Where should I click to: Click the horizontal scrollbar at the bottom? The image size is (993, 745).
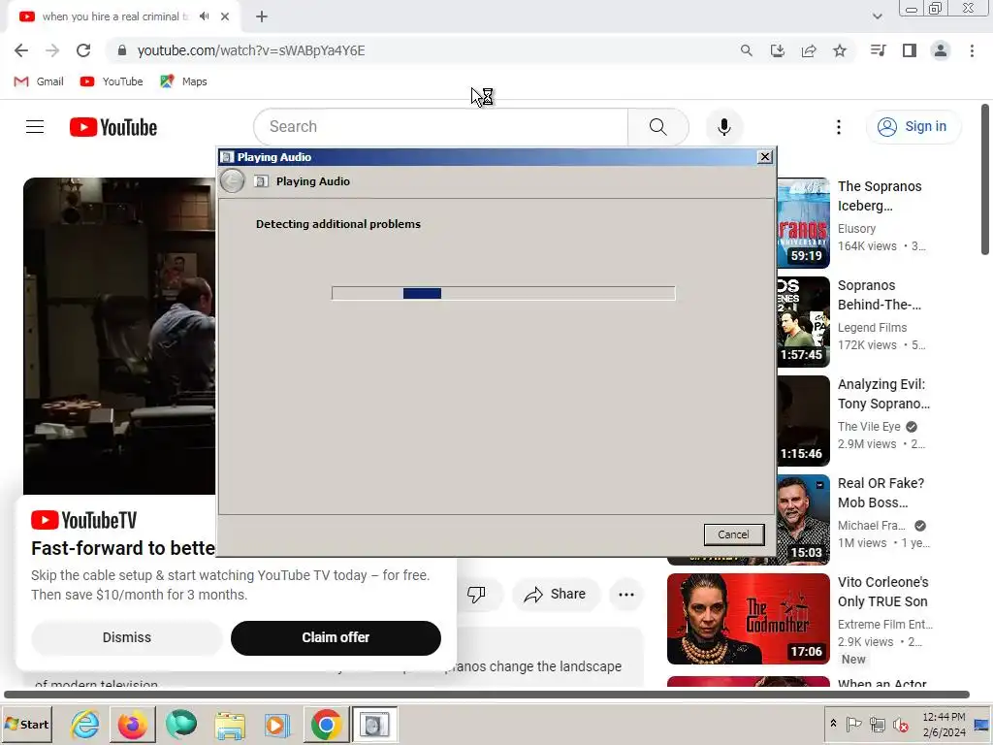point(487,695)
